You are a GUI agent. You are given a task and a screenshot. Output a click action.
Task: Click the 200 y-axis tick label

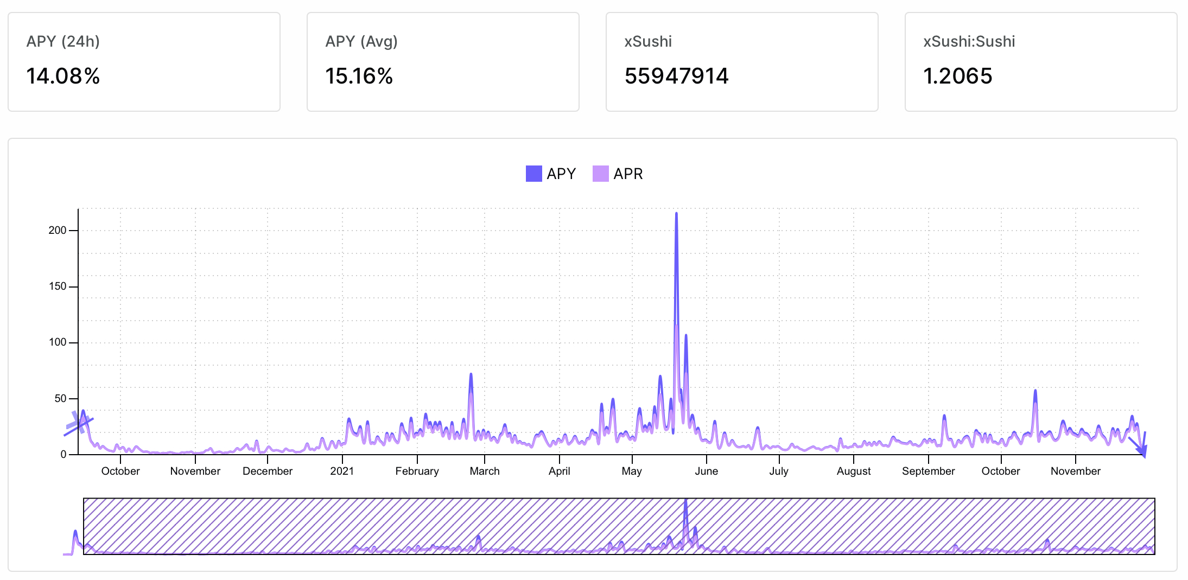pos(58,230)
